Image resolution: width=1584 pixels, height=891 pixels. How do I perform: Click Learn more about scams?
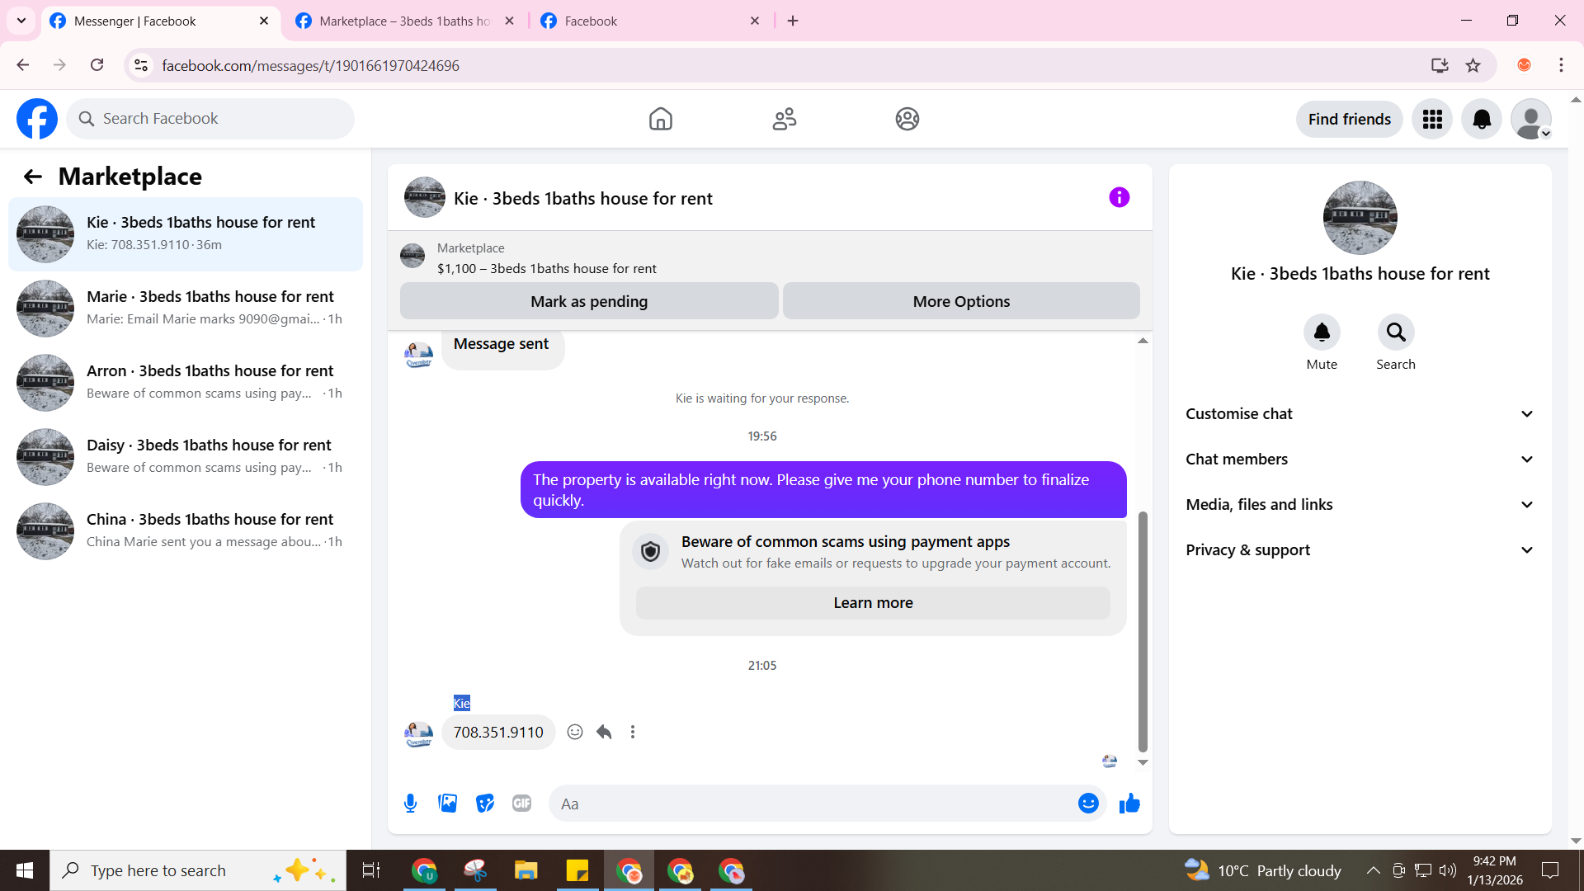[872, 603]
